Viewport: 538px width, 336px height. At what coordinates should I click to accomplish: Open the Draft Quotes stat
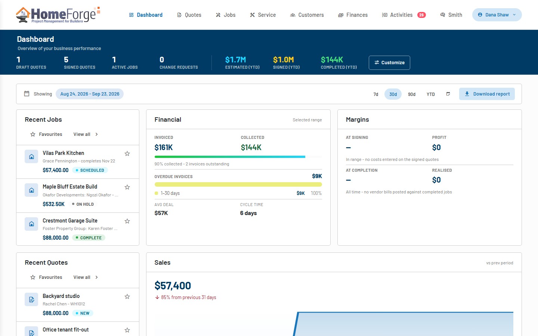pos(31,63)
